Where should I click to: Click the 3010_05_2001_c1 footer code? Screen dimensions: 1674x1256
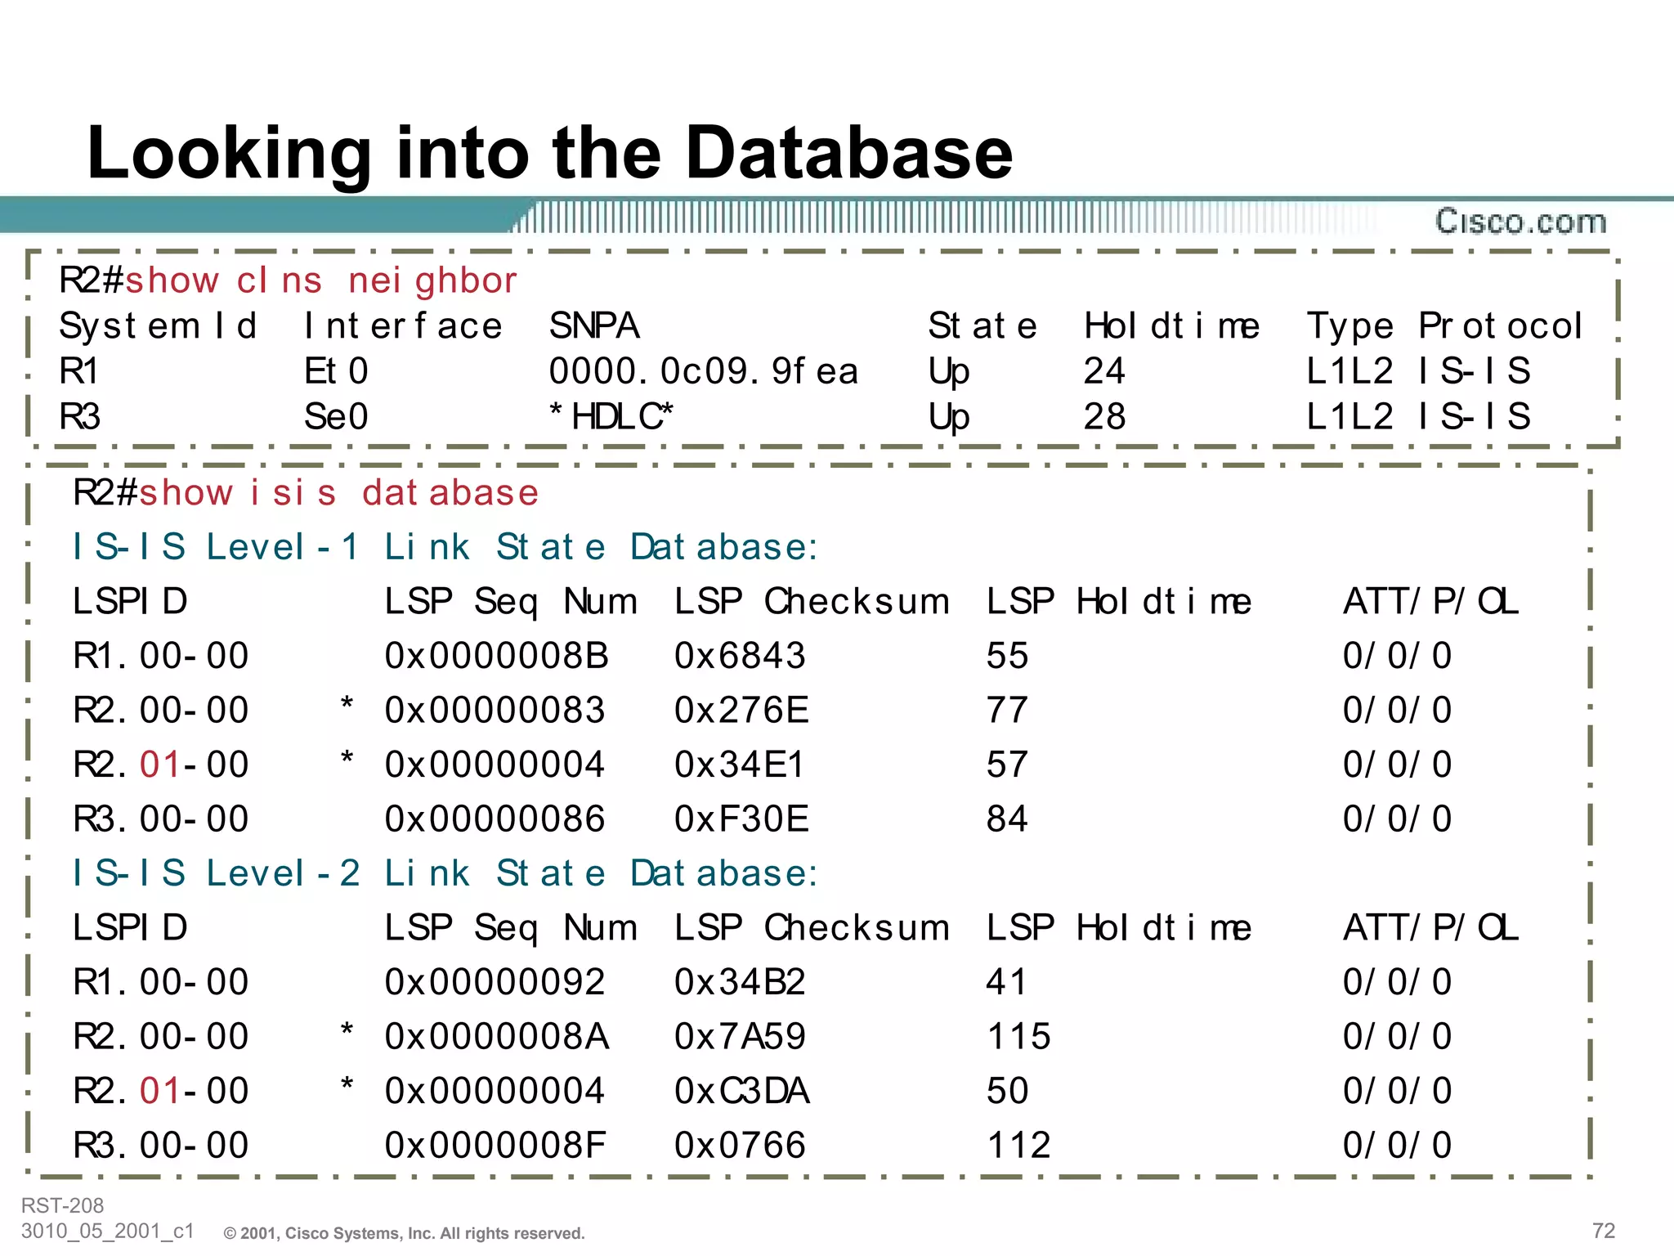(x=108, y=1231)
